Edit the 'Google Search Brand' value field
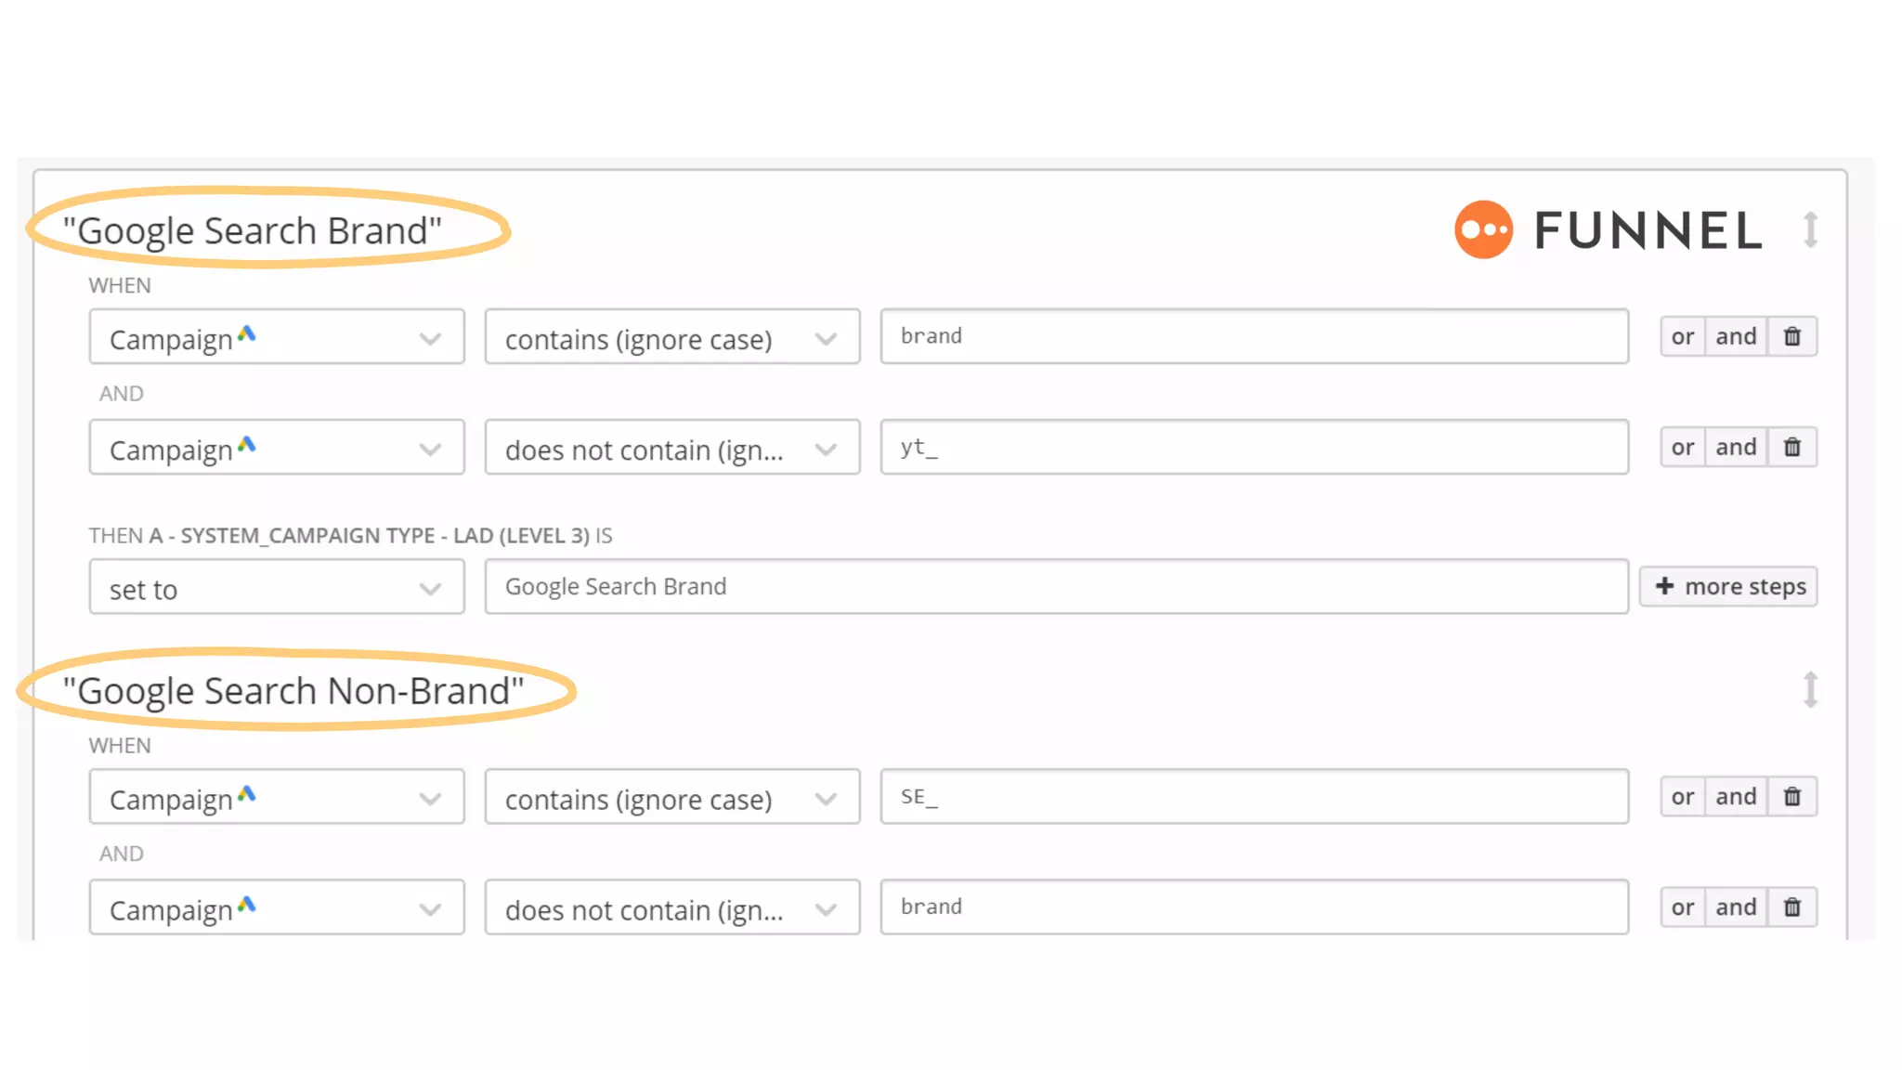Viewport: 1902px width, 1070px height. 1055,587
